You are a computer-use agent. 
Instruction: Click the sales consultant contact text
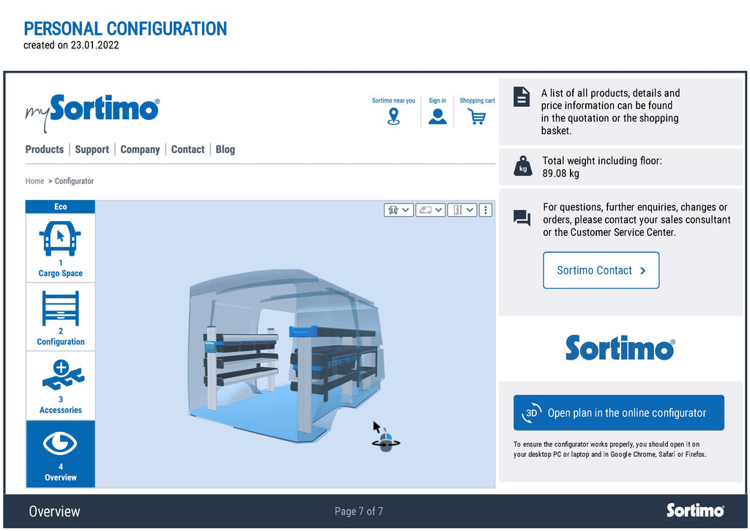(x=636, y=220)
